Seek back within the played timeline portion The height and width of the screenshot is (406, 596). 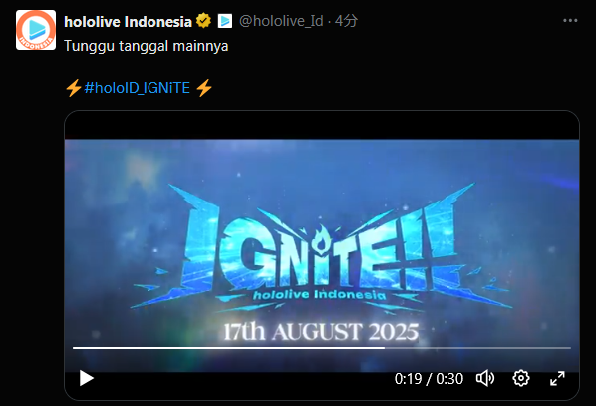[x=228, y=348]
